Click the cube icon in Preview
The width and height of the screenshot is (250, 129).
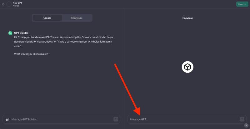coord(187,67)
